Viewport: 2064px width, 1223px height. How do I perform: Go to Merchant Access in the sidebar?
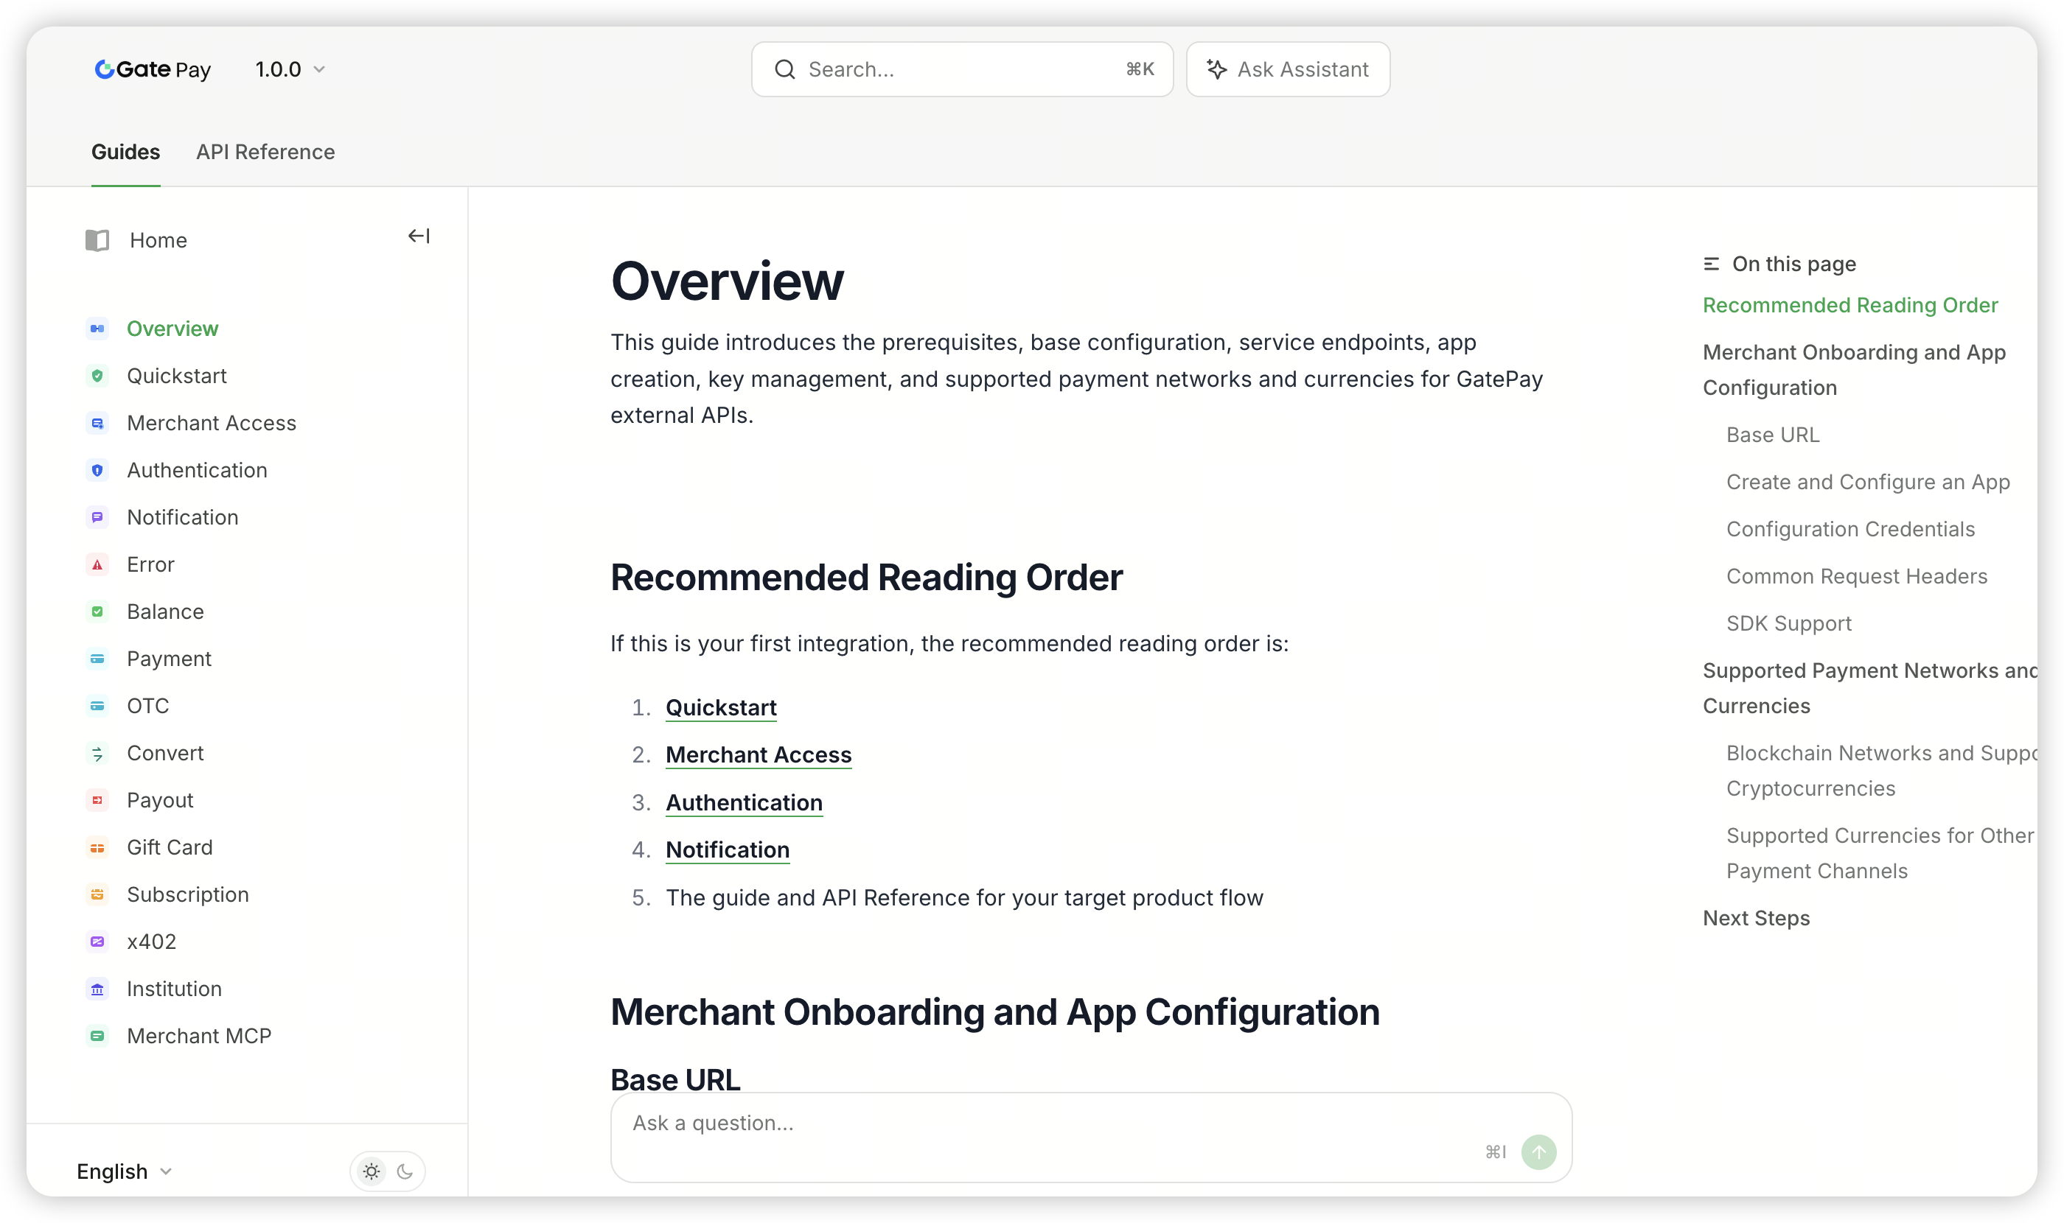[x=211, y=423]
